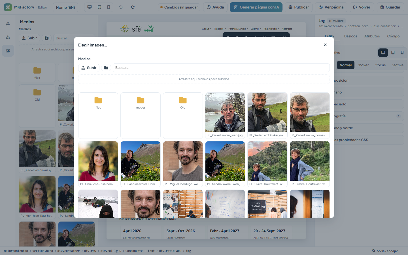Click Generar página con IA
The width and height of the screenshot is (408, 255).
click(256, 7)
